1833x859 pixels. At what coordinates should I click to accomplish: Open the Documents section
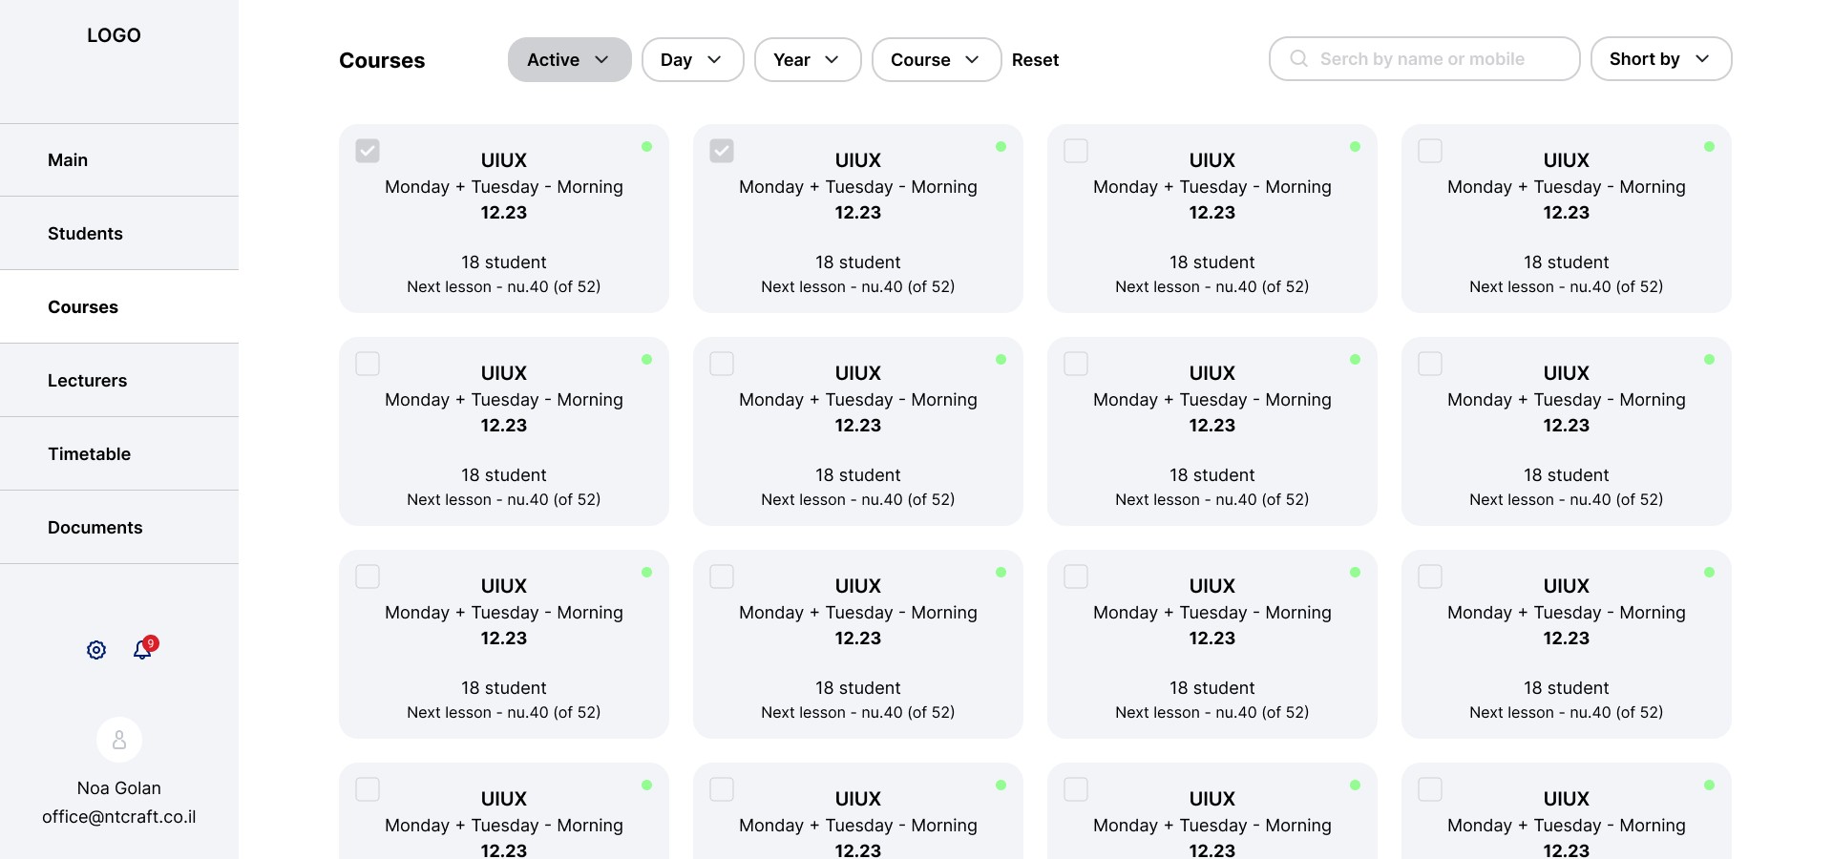point(119,528)
